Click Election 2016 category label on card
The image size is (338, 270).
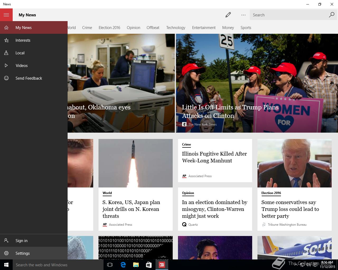click(x=271, y=193)
